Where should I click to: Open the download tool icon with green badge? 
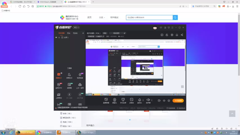click(80, 96)
